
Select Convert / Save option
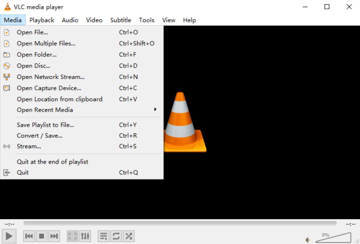pyautogui.click(x=40, y=136)
